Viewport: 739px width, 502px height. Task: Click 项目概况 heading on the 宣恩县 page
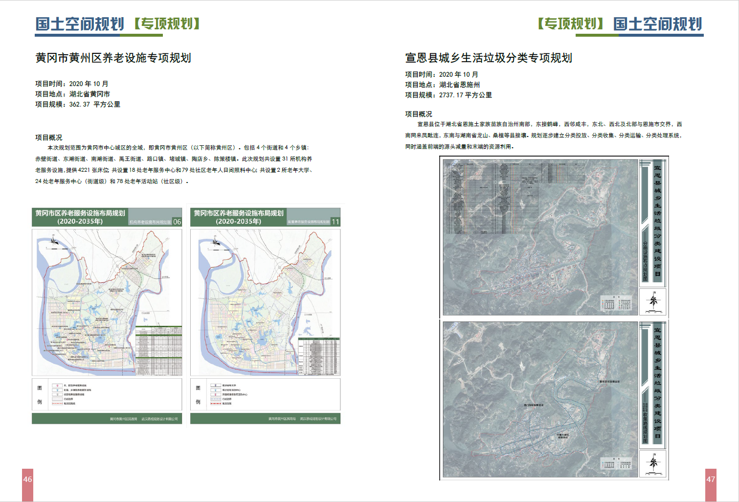coord(419,114)
